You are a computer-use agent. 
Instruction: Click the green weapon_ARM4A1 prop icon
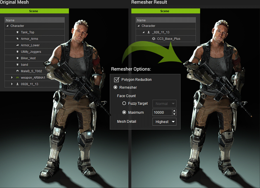point(18,78)
